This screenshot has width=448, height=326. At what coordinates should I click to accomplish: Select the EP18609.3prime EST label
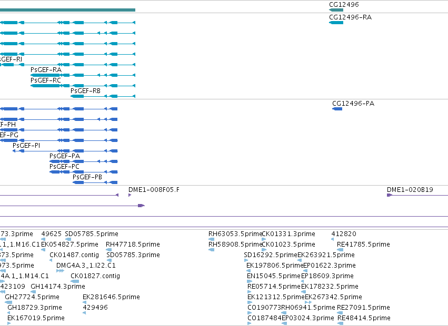(327, 276)
